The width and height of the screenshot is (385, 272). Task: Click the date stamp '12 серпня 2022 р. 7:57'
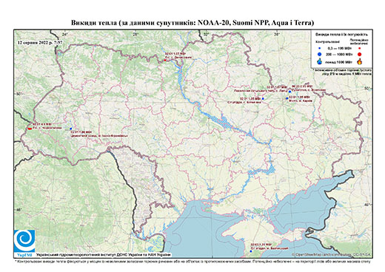pyautogui.click(x=40, y=42)
